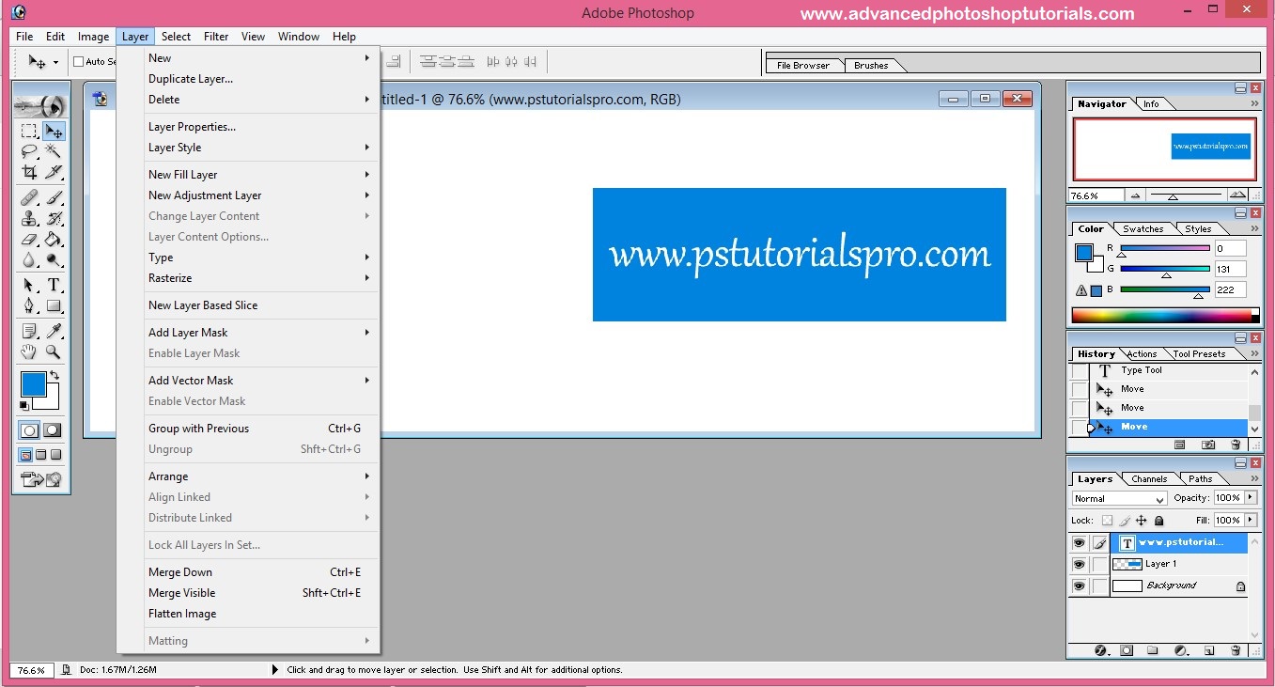
Task: Open Layers panel options menu arrow
Action: click(x=1253, y=478)
